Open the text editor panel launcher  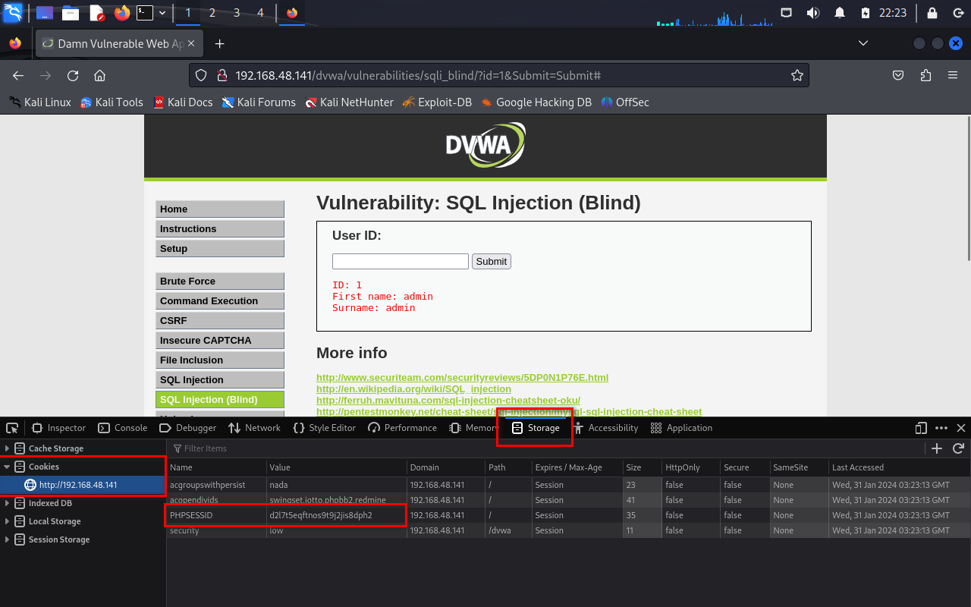tap(96, 13)
